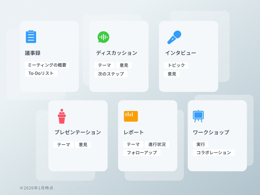Select the To-Doリスト tag
The width and height of the screenshot is (260, 195).
tap(41, 73)
